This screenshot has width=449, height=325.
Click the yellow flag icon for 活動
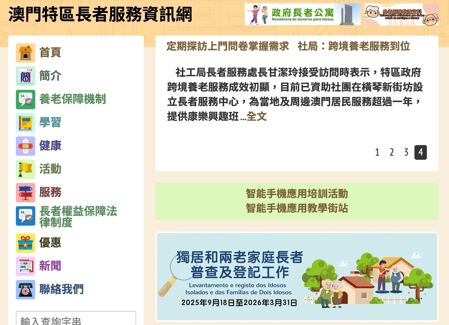tap(26, 169)
